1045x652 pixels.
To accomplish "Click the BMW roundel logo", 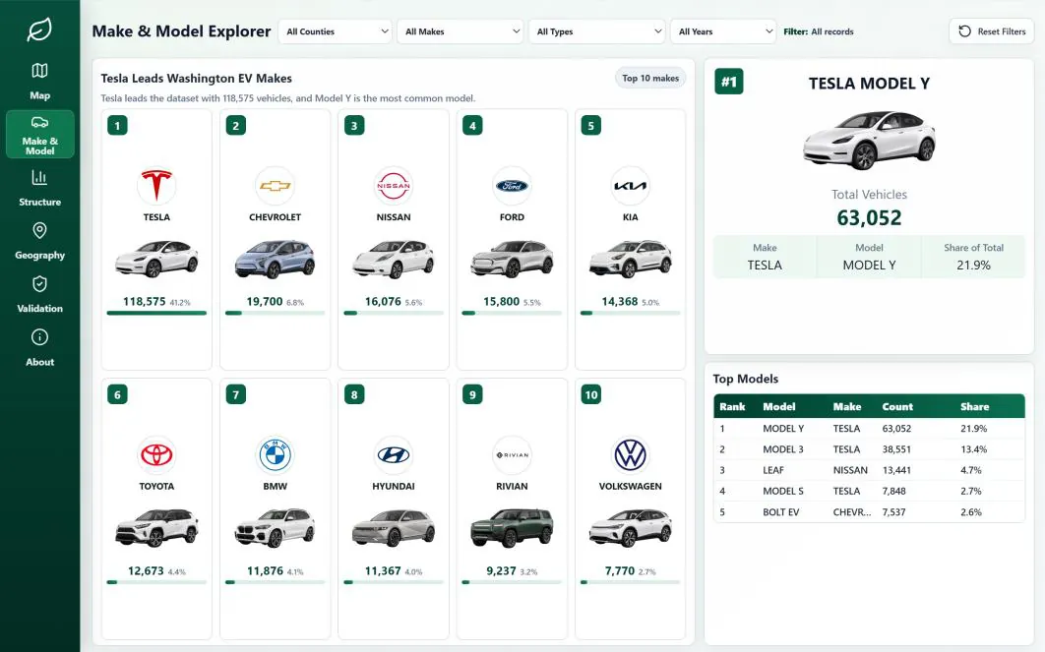I will pos(275,455).
